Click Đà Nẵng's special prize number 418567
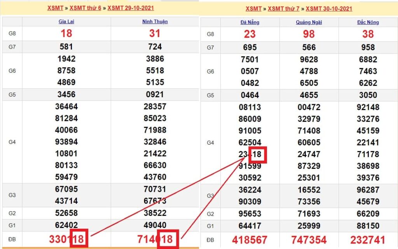The height and width of the screenshot is (249, 398). coord(250,240)
